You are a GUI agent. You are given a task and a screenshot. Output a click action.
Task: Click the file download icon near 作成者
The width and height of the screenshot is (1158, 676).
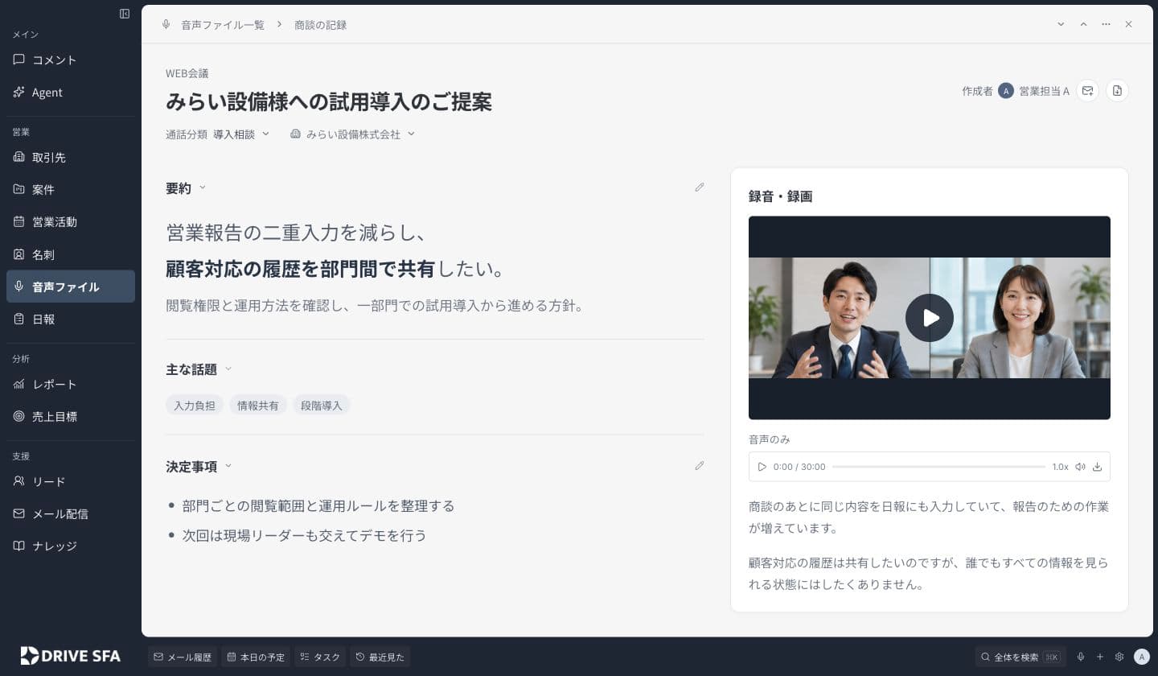pos(1117,91)
